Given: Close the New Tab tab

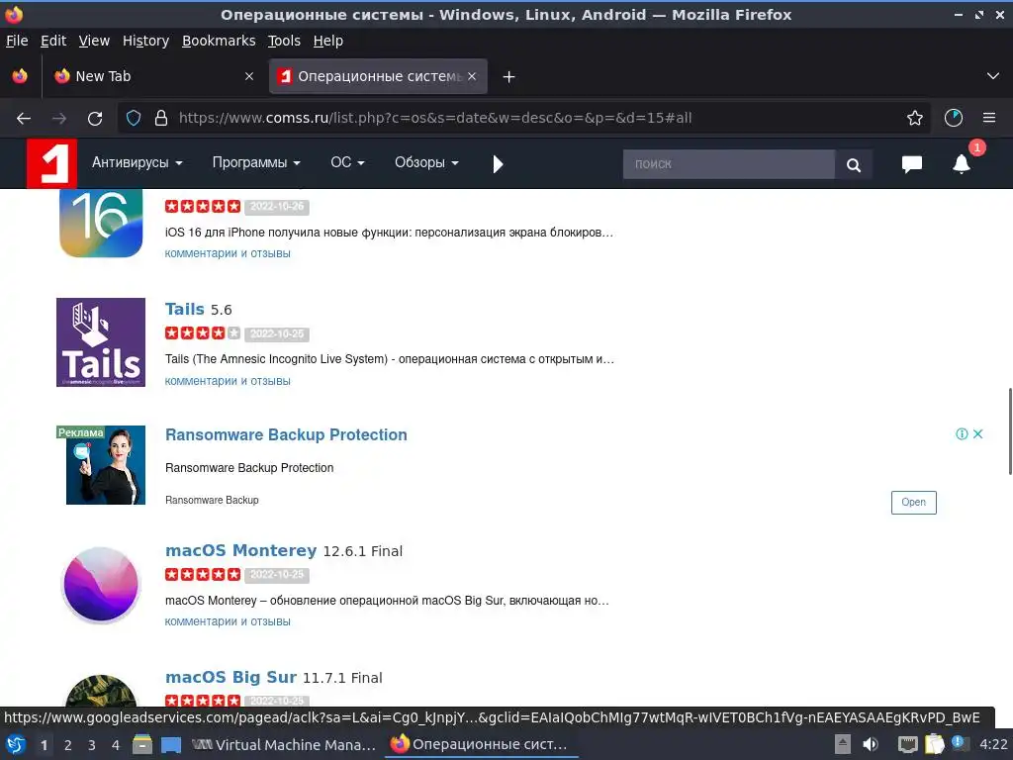Looking at the screenshot, I should [249, 76].
